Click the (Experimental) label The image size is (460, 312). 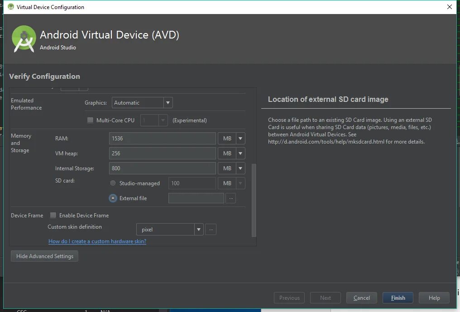click(190, 120)
